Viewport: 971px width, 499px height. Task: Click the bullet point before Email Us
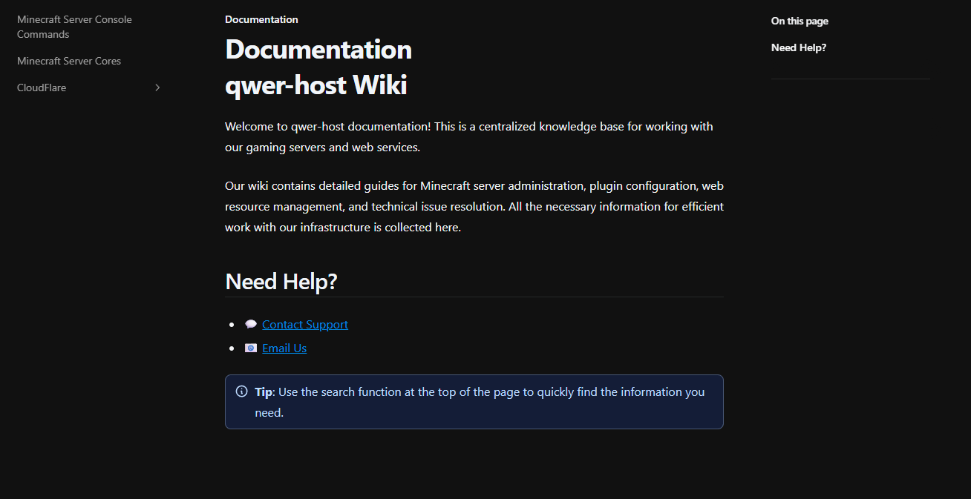[x=233, y=348]
